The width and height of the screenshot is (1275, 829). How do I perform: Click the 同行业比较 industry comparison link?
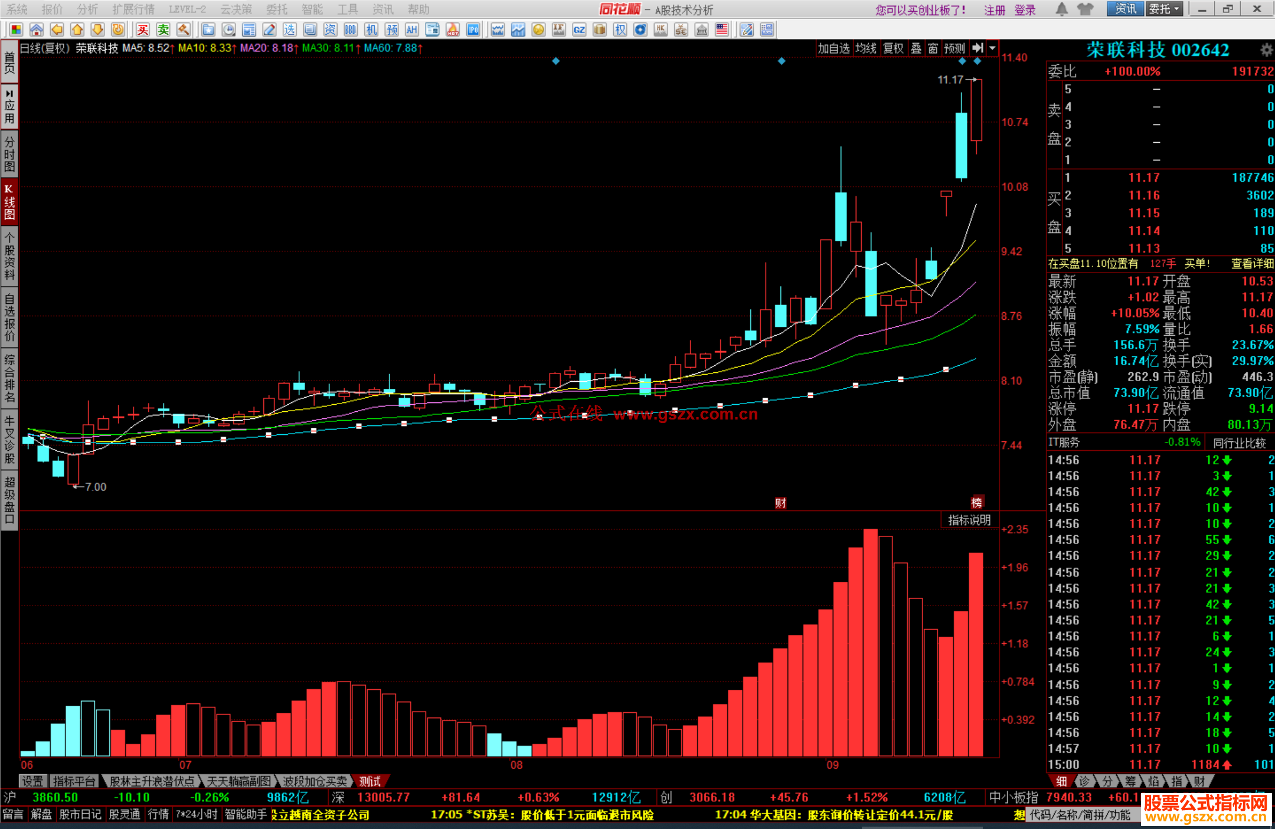click(x=1240, y=443)
